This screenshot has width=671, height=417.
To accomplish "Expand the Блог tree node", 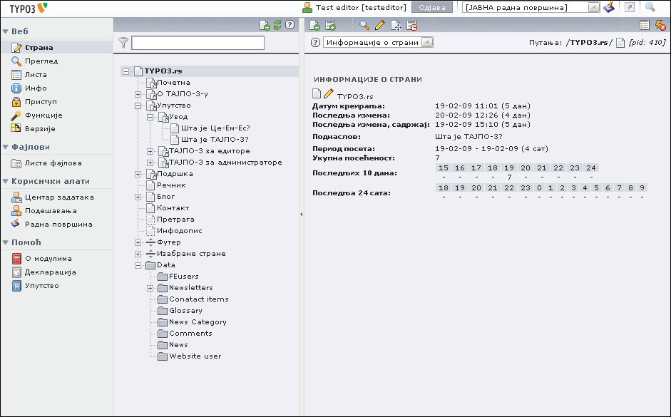I will (x=138, y=197).
